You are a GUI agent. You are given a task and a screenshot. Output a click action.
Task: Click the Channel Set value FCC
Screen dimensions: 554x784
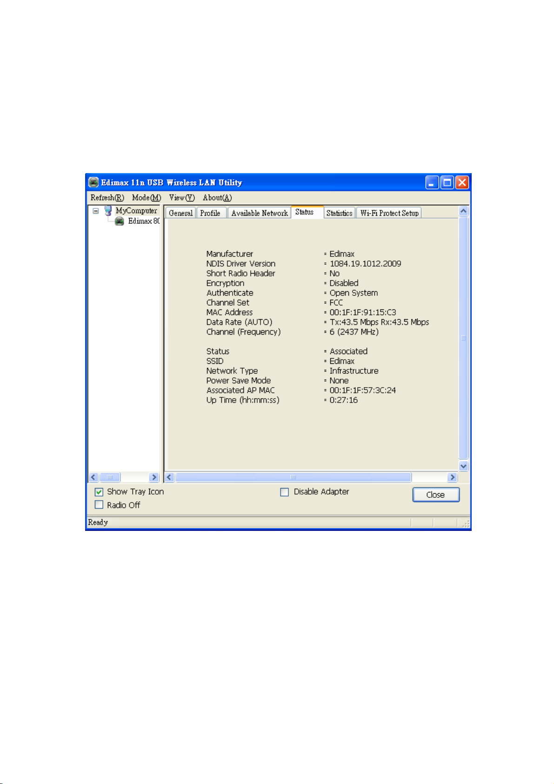336,302
